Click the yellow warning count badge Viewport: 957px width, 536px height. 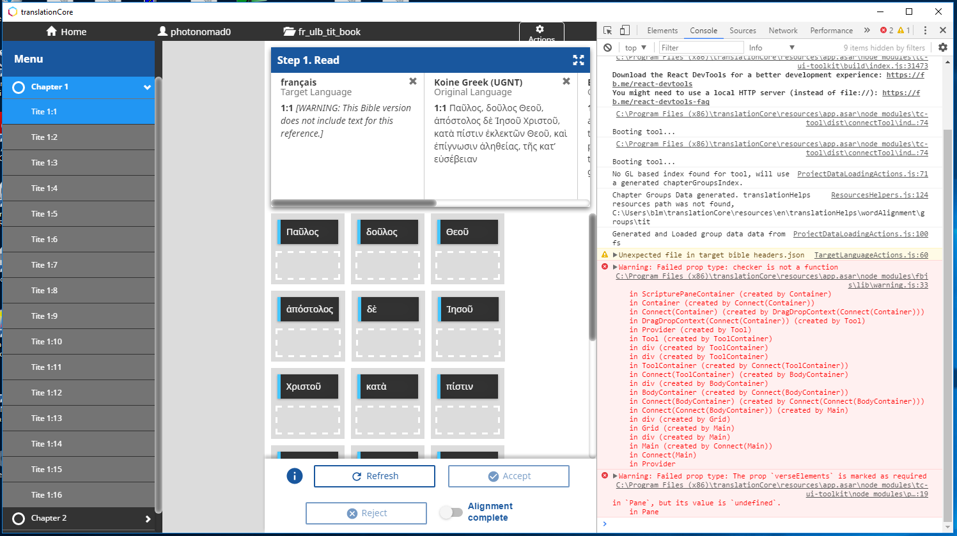tap(904, 30)
